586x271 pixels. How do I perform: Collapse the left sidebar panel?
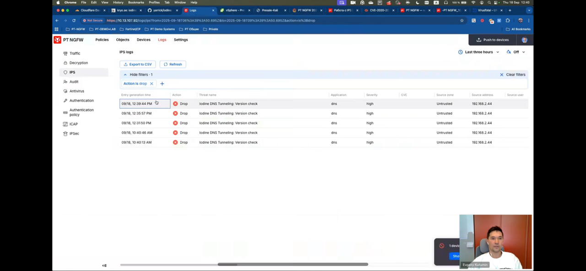tap(104, 266)
